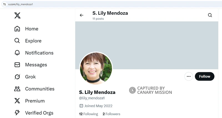Click the 11 posts count text
Screen dimensions: 222x118
(x=98, y=19)
